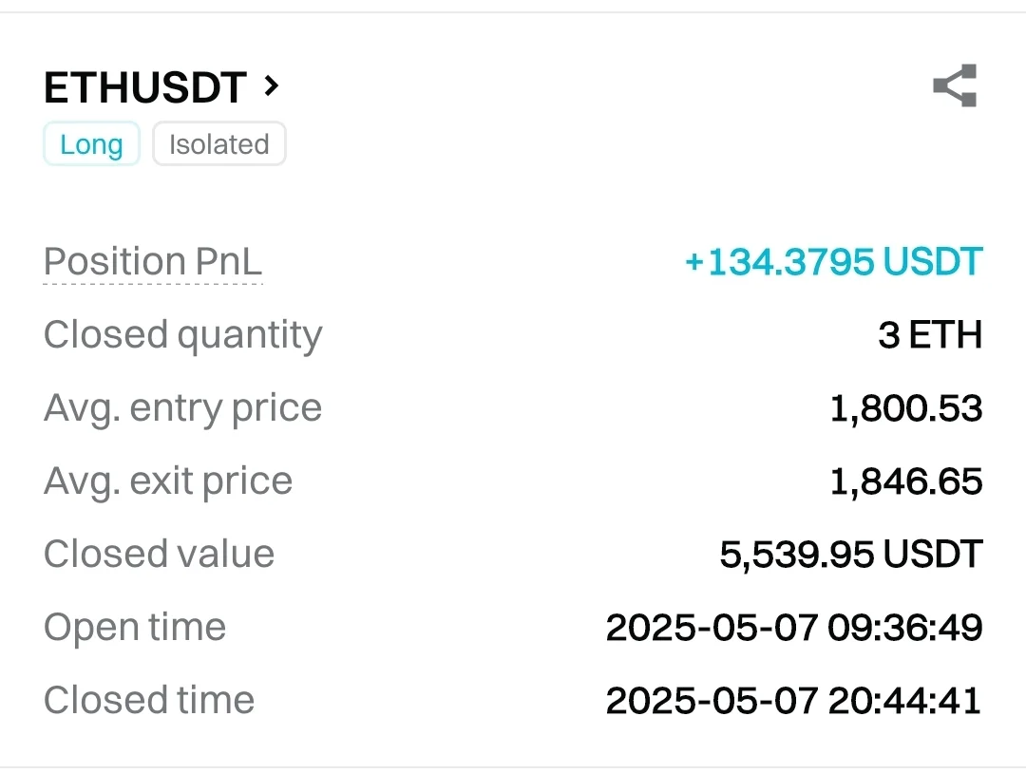The width and height of the screenshot is (1026, 773).
Task: Click the Avg. exit price label
Action: [x=168, y=481]
